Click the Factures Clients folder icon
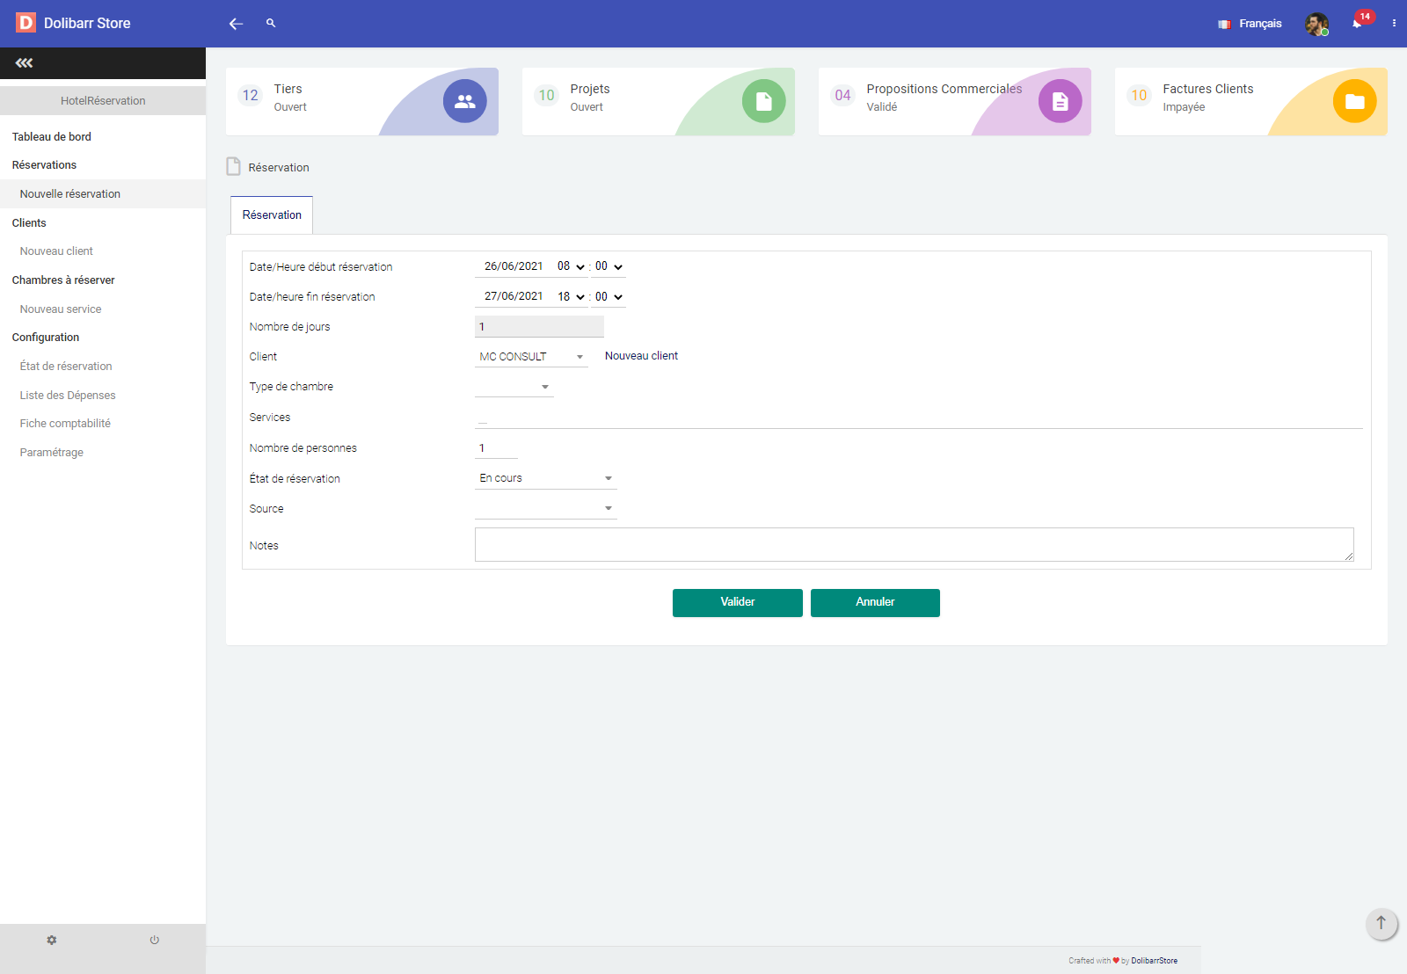The width and height of the screenshot is (1407, 974). (x=1355, y=101)
